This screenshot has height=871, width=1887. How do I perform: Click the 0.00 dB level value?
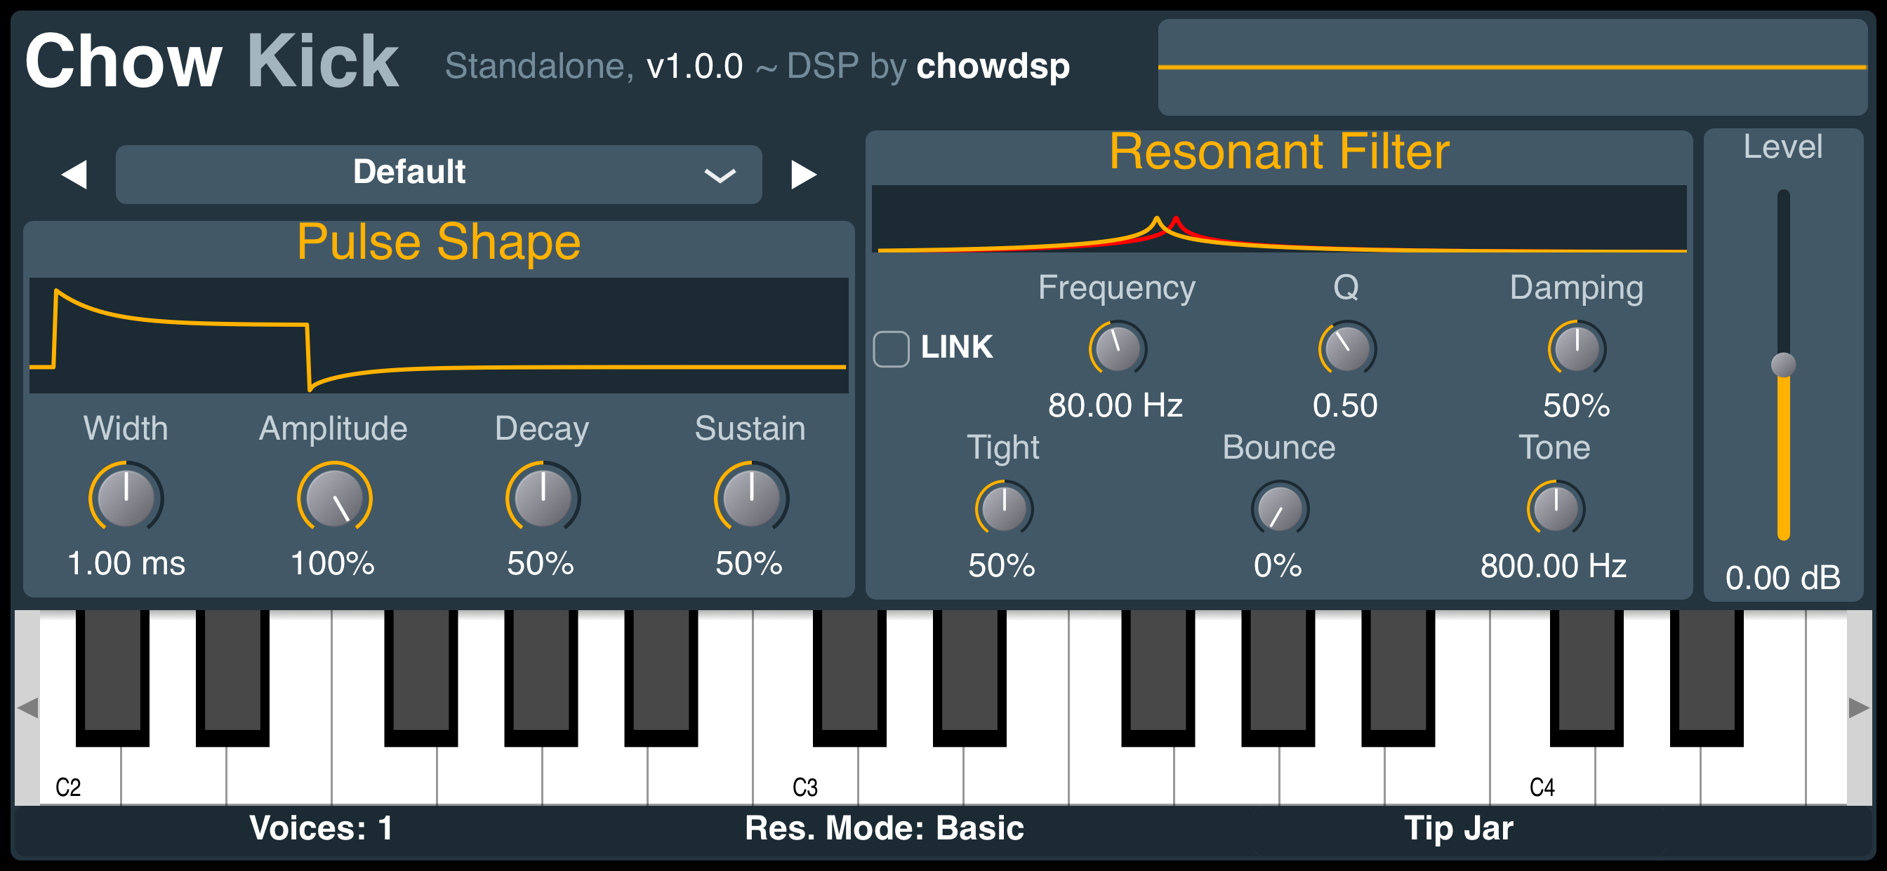[1782, 579]
